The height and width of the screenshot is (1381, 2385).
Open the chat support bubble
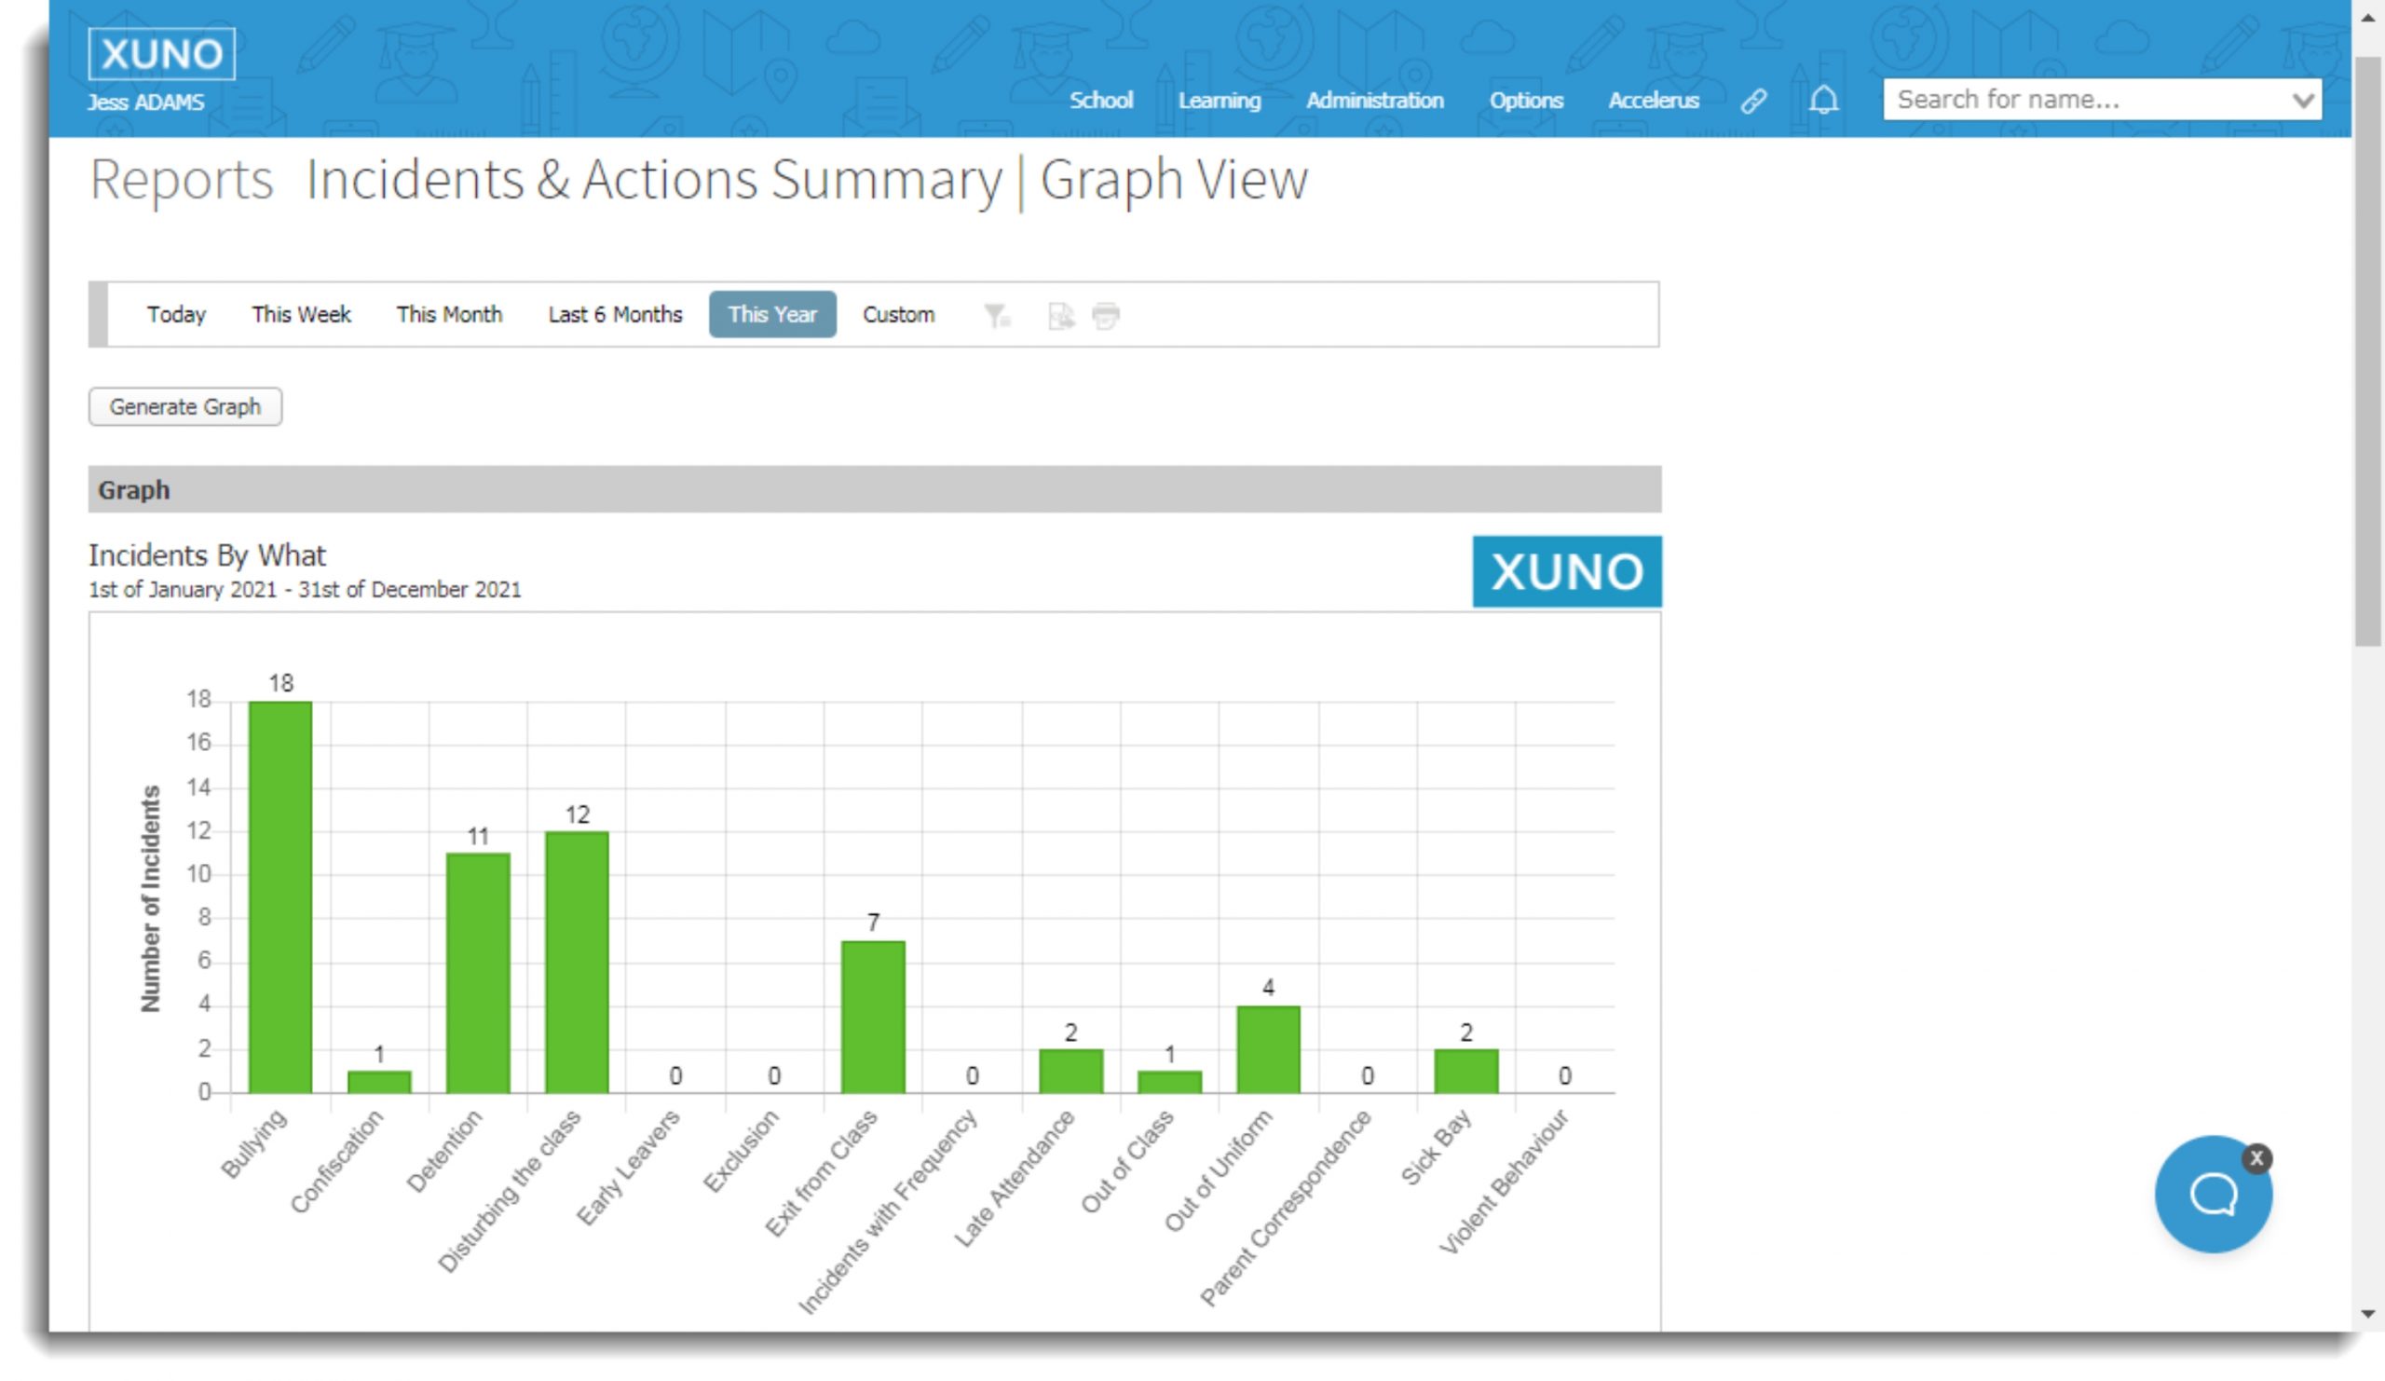2212,1194
